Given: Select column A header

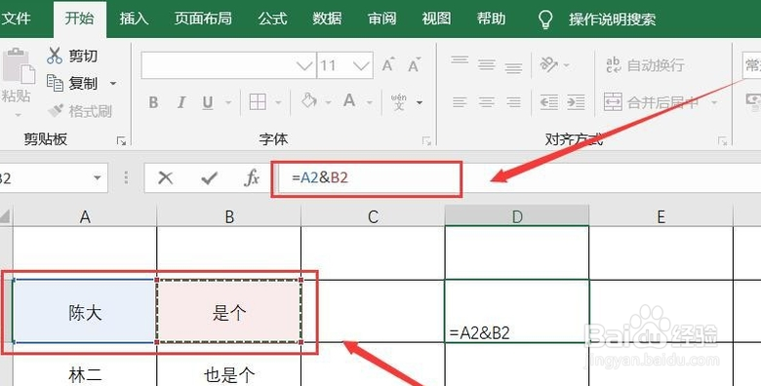Looking at the screenshot, I should click(85, 216).
